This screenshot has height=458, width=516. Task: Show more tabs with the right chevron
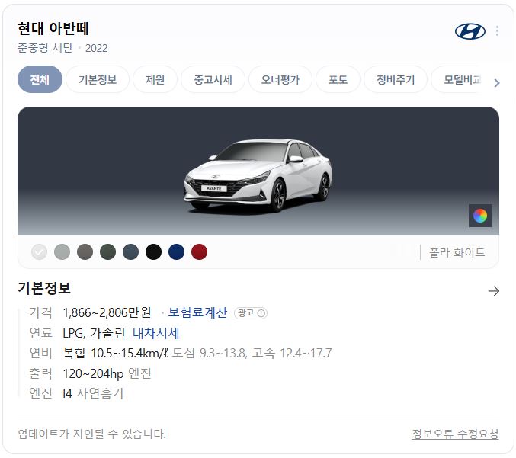click(497, 83)
